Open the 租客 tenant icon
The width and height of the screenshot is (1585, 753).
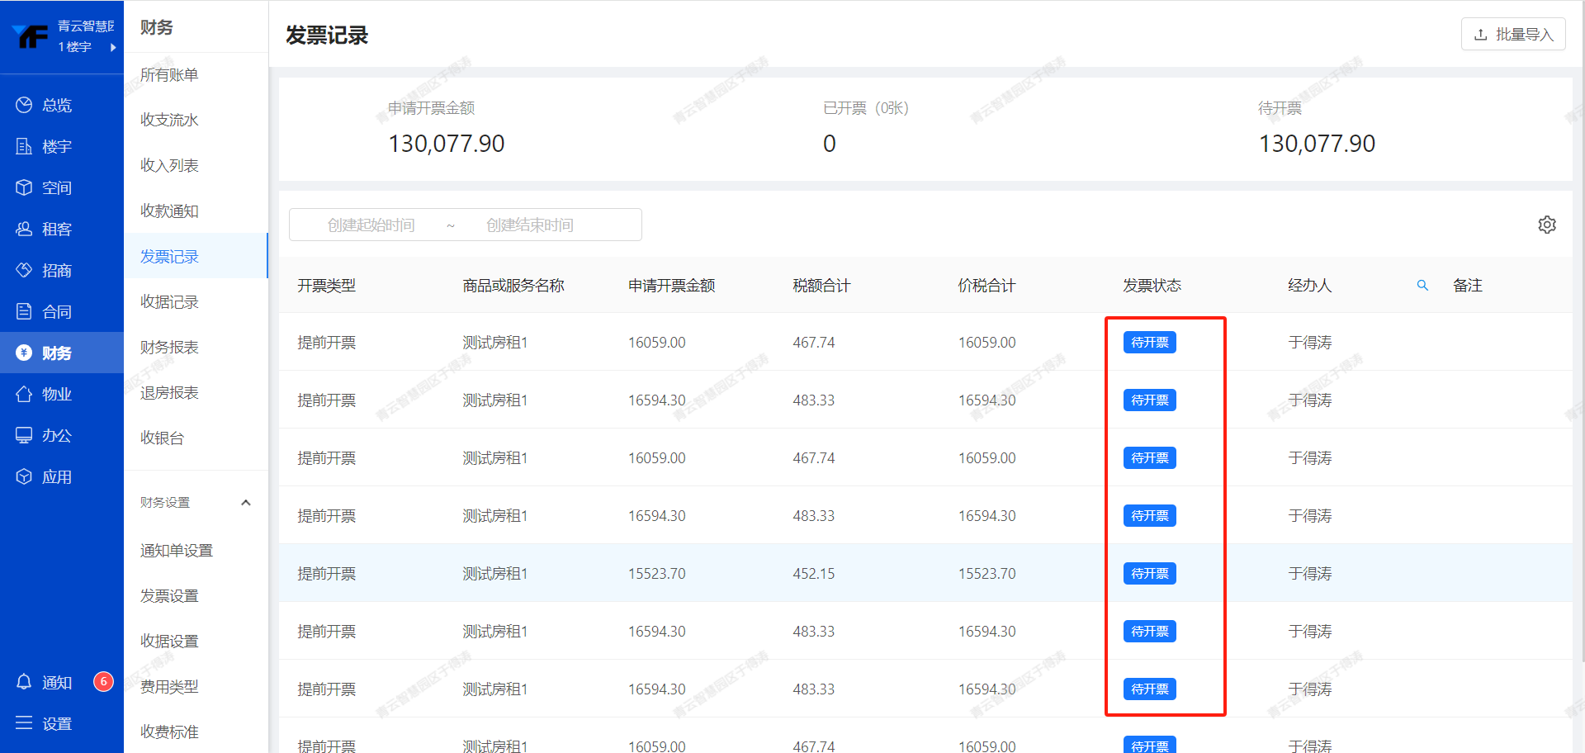click(24, 229)
